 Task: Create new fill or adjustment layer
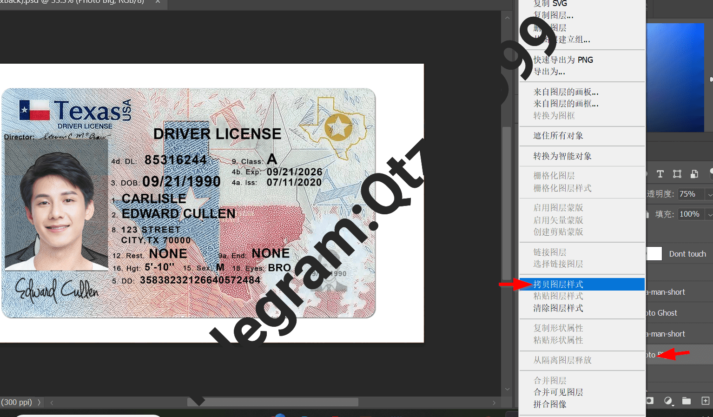(x=668, y=401)
